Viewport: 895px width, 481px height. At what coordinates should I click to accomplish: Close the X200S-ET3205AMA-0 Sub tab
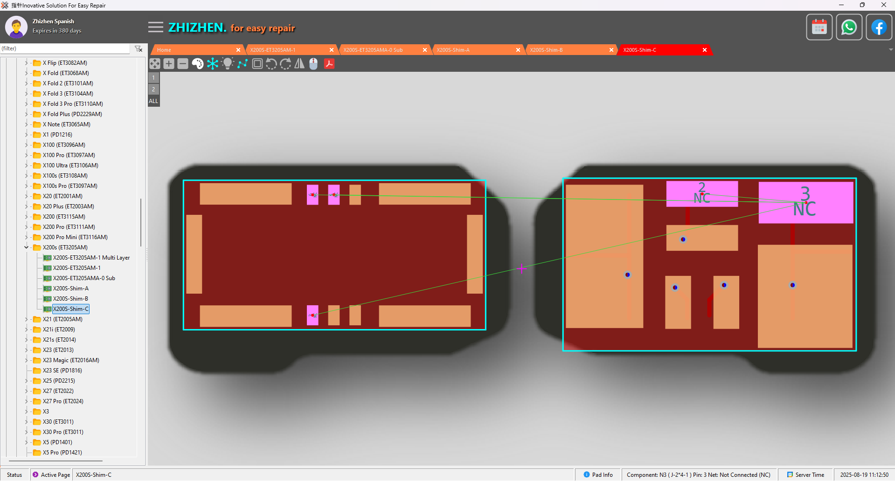425,50
